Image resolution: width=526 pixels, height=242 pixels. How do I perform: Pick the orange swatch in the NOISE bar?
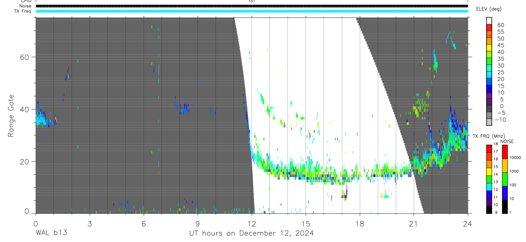pos(505,166)
